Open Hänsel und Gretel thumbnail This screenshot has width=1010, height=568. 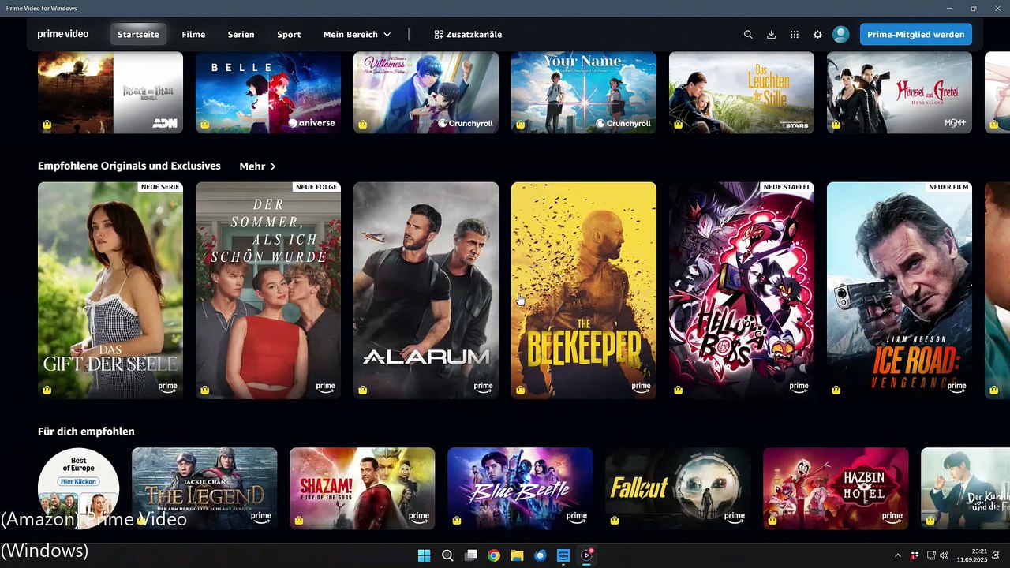tap(900, 92)
